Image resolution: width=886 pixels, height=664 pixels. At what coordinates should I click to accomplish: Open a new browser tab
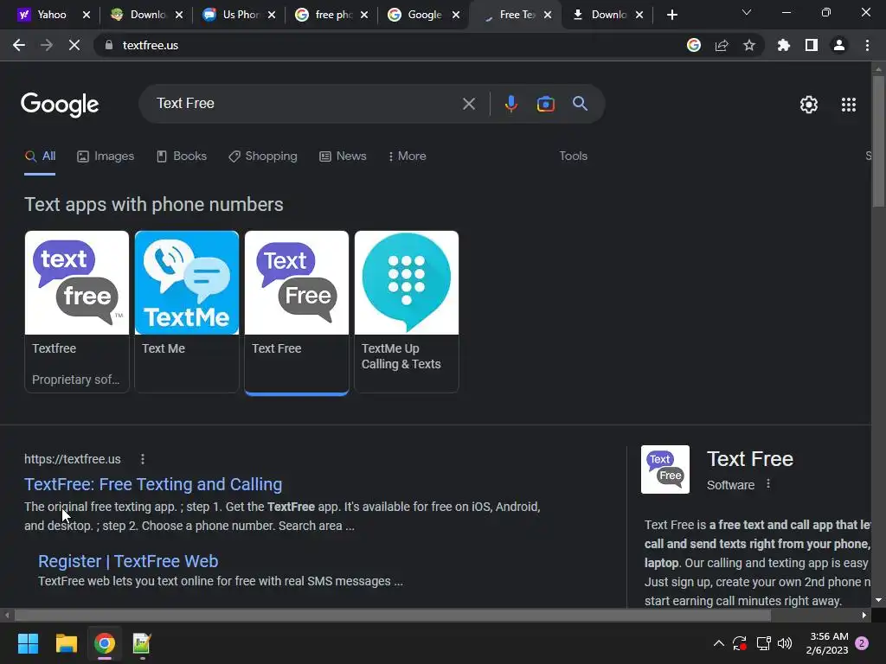coord(671,15)
